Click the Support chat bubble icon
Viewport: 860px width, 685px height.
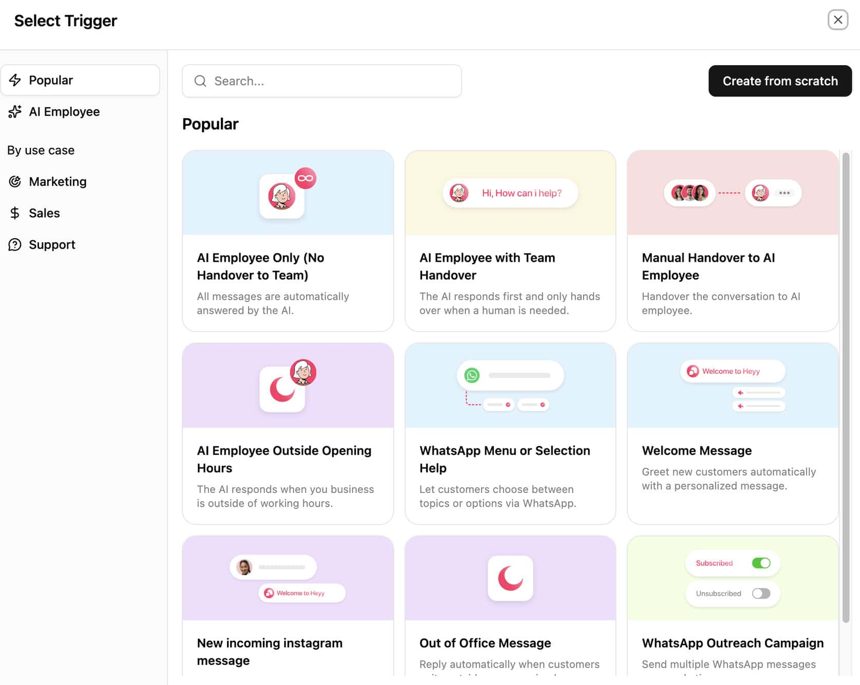(x=15, y=244)
